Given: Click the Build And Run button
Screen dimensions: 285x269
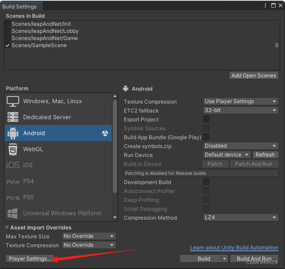Looking at the screenshot, I should coord(254,259).
